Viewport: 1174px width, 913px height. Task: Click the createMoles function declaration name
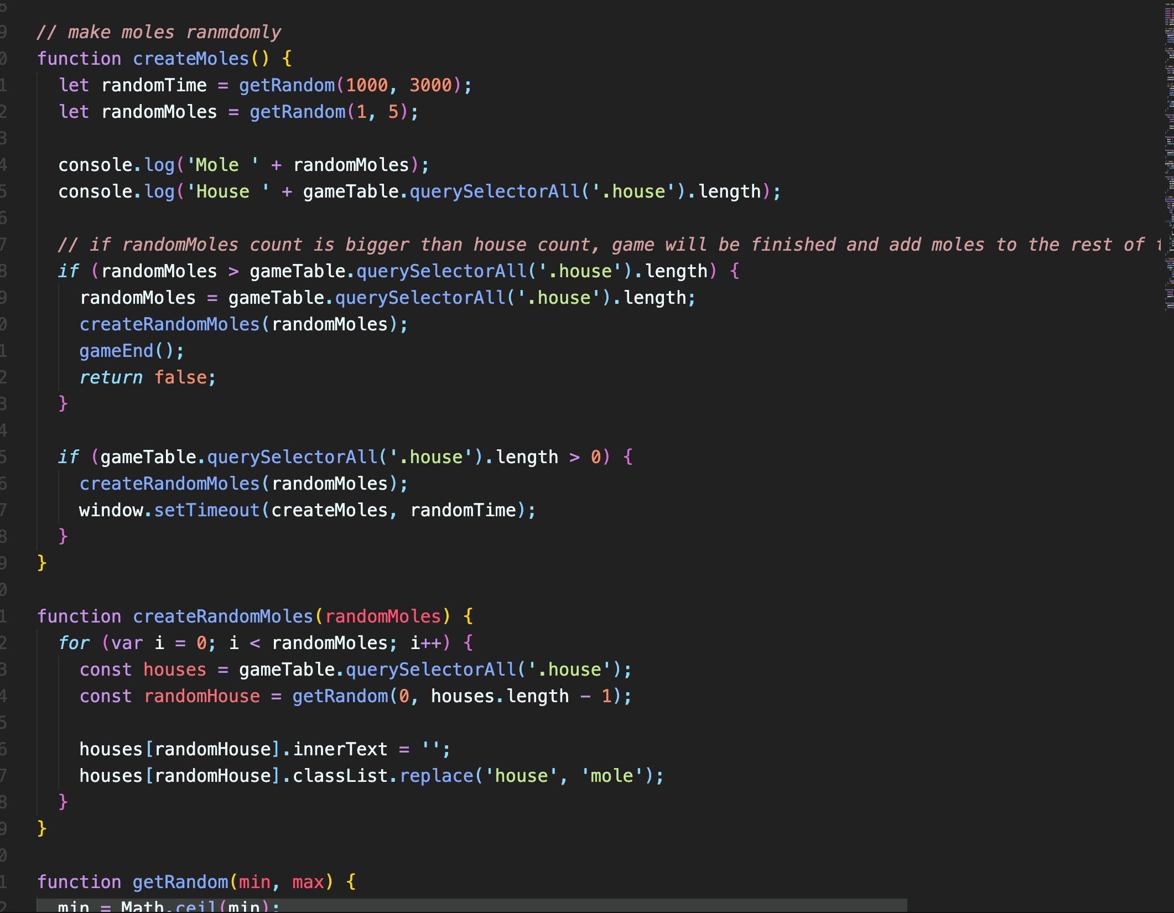(191, 59)
